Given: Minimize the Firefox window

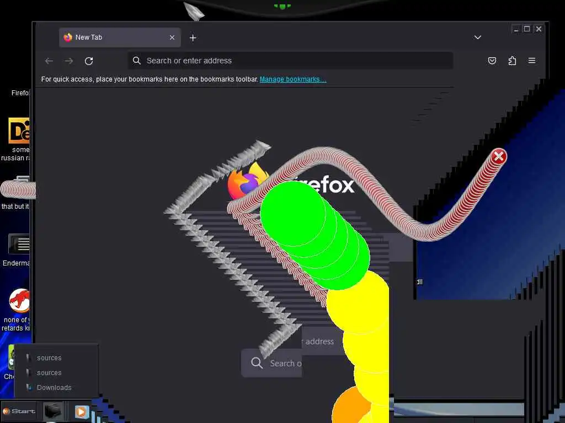Looking at the screenshot, I should tap(516, 29).
